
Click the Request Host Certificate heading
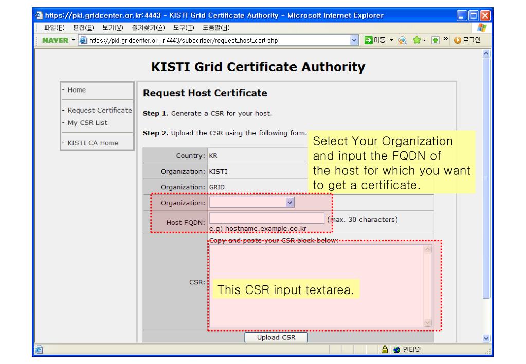click(205, 93)
